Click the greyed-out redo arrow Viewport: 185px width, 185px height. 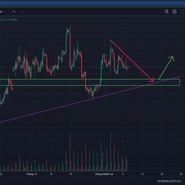pos(22,12)
